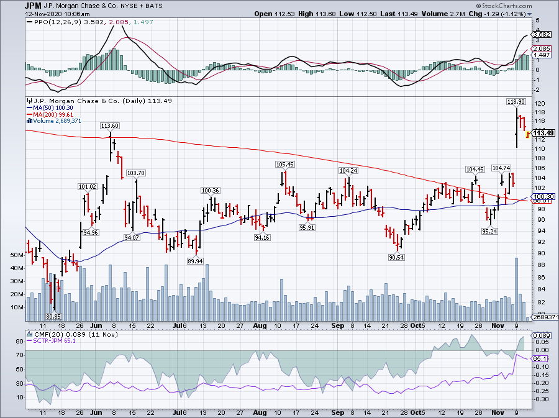559x418 pixels.
Task: Click the volume bars icon in legend
Action: pos(29,120)
